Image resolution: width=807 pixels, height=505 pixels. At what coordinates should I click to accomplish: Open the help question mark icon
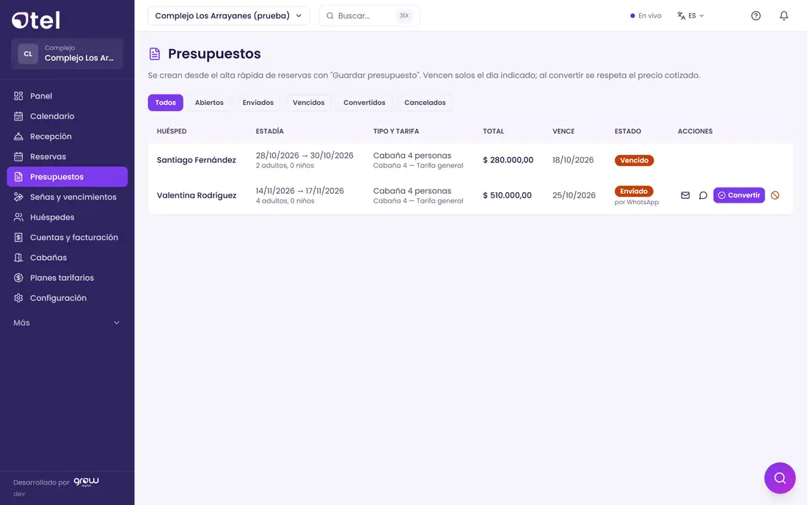(756, 15)
